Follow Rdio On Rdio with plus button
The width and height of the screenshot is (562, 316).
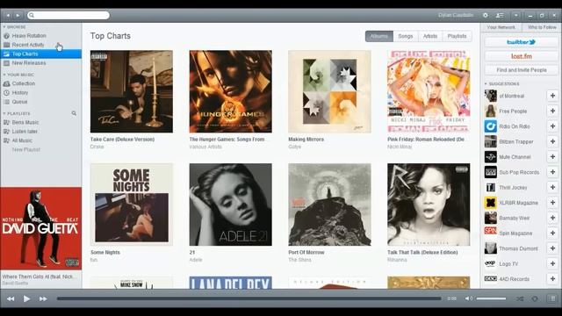pos(552,126)
